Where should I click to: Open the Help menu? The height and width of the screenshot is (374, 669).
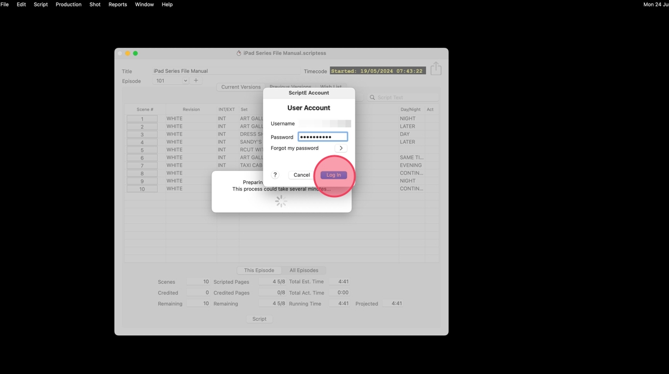tap(167, 4)
